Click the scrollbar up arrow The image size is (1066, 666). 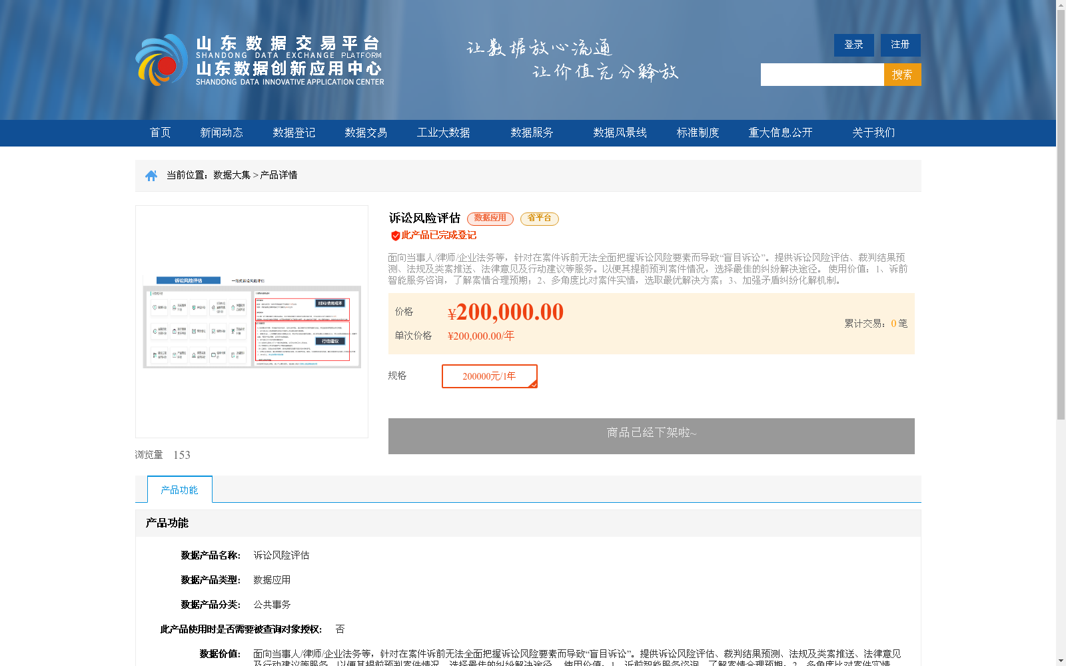1061,5
